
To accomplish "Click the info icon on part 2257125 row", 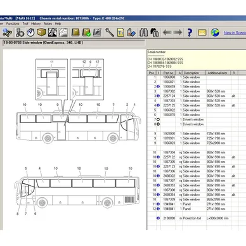I will [158, 105].
